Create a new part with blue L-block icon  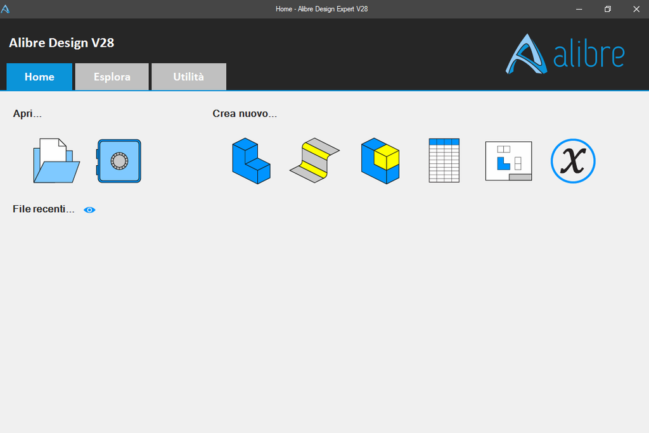(x=251, y=161)
